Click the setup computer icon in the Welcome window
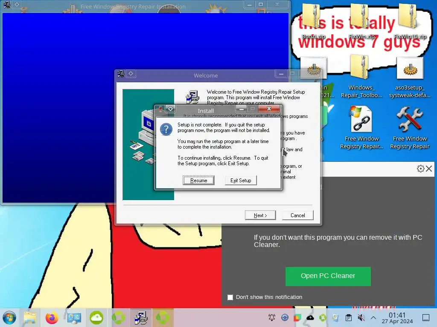Image resolution: width=437 pixels, height=327 pixels. [x=192, y=98]
